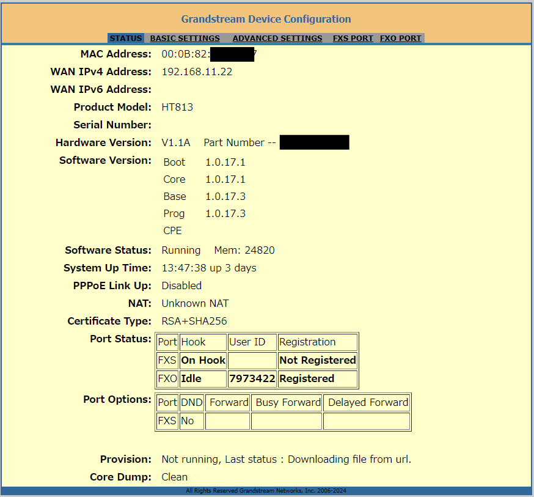Image resolution: width=534 pixels, height=497 pixels.
Task: Click the Unknown NAT value
Action: point(195,303)
